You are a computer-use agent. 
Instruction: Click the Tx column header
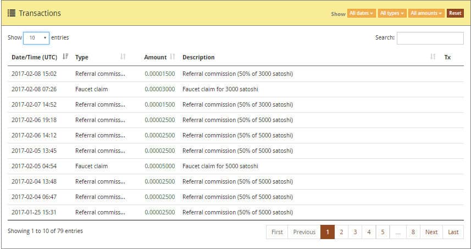pyautogui.click(x=447, y=57)
